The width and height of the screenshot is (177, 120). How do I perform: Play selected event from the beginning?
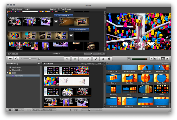click(x=21, y=110)
